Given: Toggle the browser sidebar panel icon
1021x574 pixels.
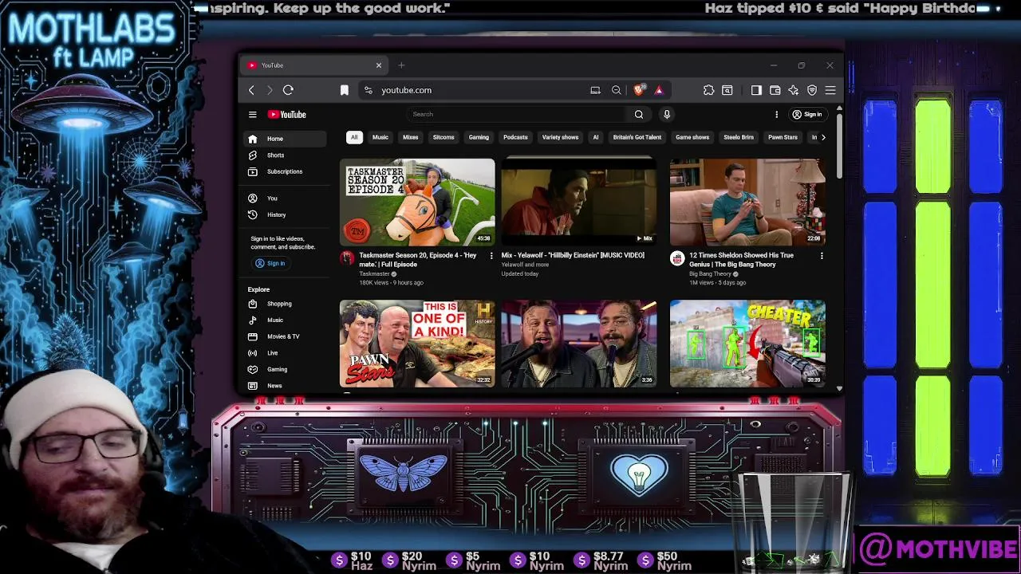Looking at the screenshot, I should [x=756, y=90].
